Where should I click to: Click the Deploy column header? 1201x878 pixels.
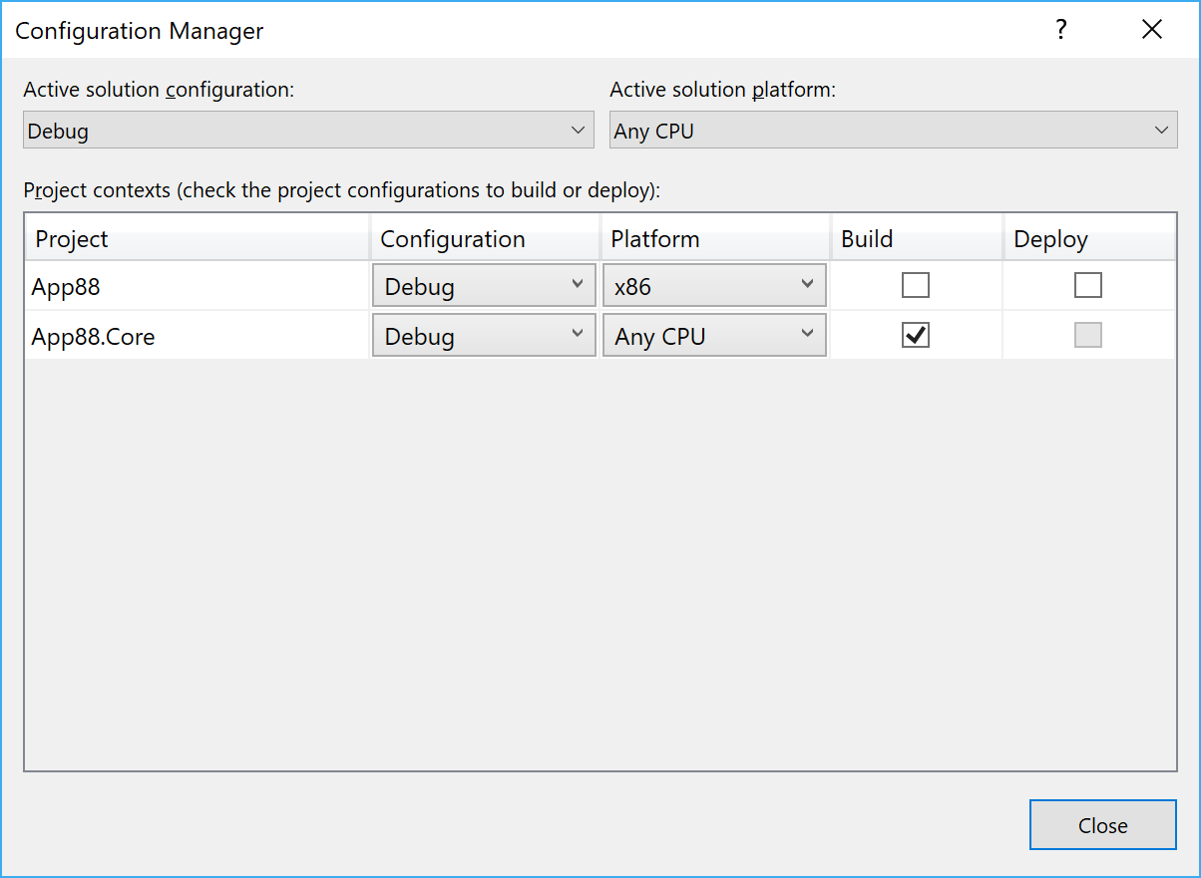point(1050,239)
